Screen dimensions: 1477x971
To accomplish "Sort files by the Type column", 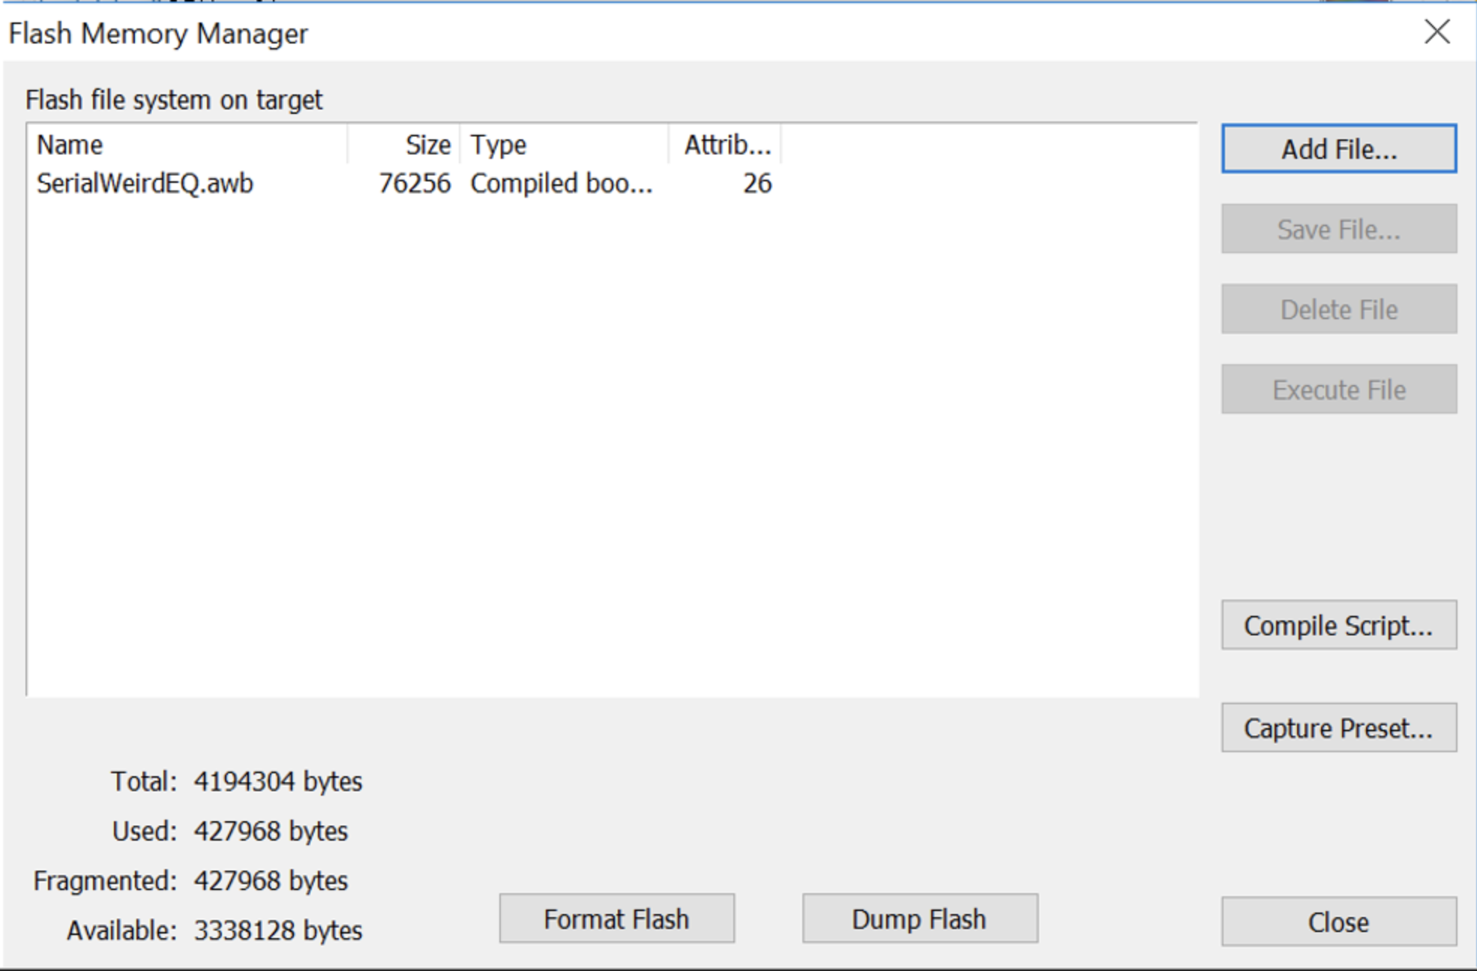I will click(496, 144).
